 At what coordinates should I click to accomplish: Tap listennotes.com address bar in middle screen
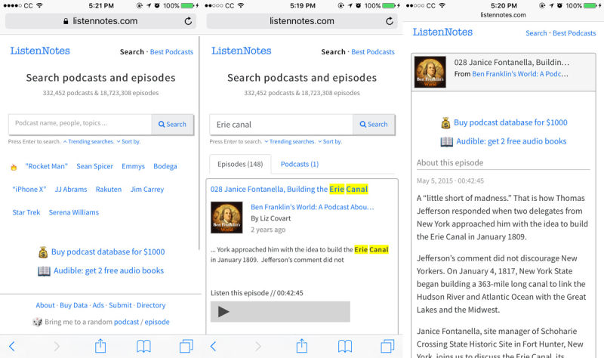[302, 21]
